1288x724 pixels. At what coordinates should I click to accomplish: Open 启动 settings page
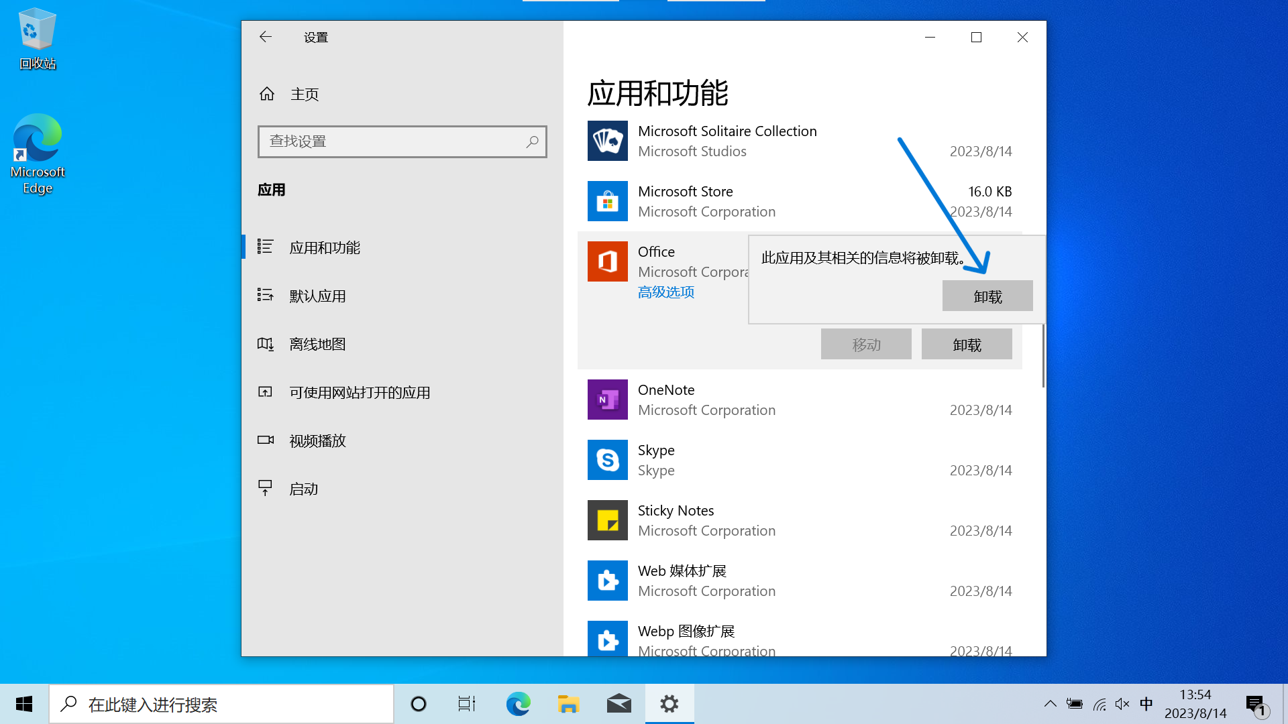pyautogui.click(x=303, y=489)
